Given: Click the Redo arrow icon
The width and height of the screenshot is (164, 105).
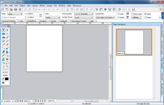Looking at the screenshot, I should click(44, 10).
